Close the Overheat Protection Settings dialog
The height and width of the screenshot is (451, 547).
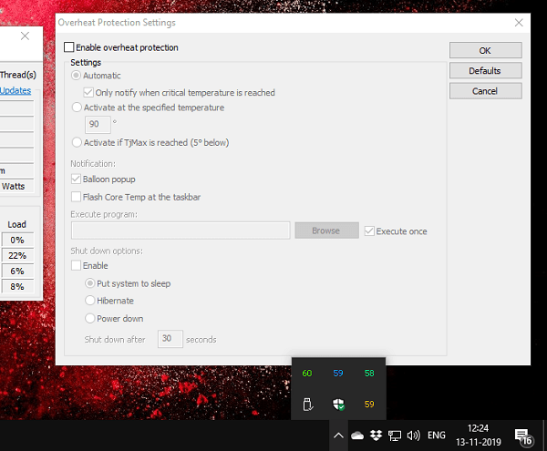(519, 23)
